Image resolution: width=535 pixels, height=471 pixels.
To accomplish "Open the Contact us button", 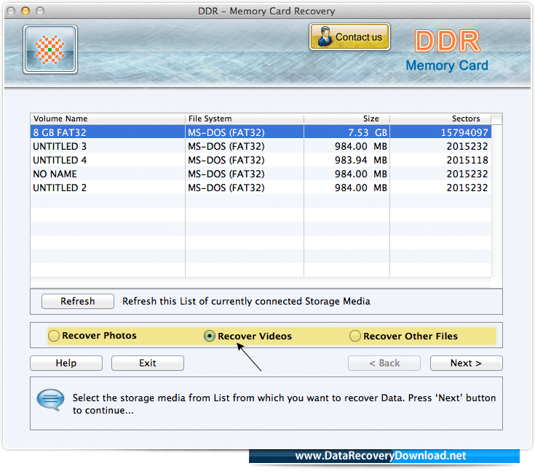I will (349, 37).
